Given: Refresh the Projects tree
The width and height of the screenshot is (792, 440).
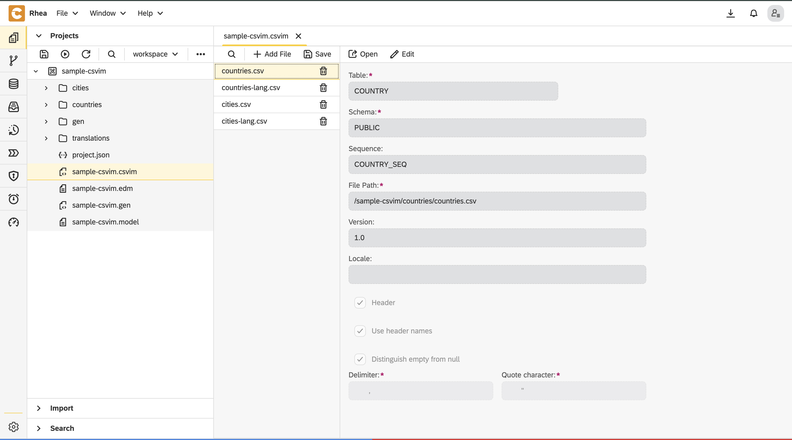Looking at the screenshot, I should pyautogui.click(x=86, y=54).
